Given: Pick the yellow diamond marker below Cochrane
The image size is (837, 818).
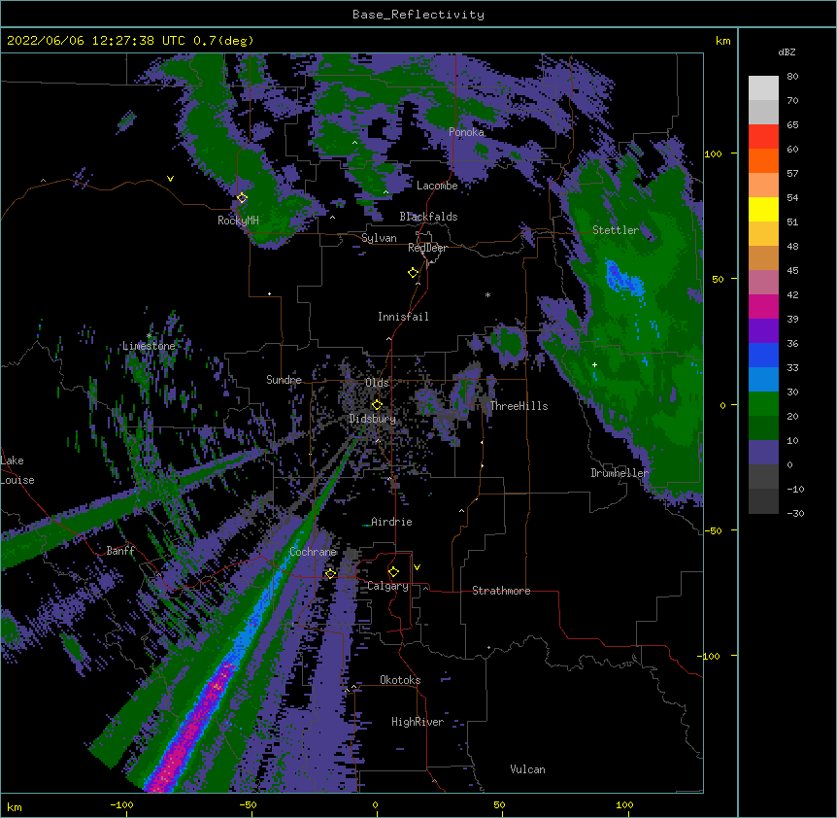Looking at the screenshot, I should click(x=330, y=574).
